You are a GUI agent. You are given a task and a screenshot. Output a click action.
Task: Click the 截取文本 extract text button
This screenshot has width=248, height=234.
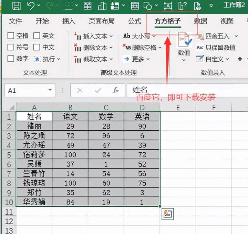(x=93, y=59)
